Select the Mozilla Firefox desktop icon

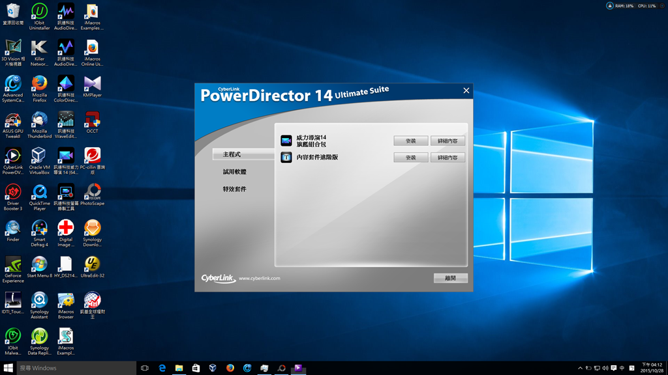click(x=39, y=89)
